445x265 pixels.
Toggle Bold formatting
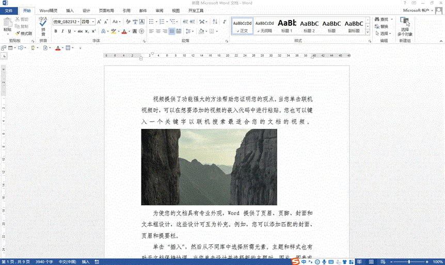tap(56, 31)
